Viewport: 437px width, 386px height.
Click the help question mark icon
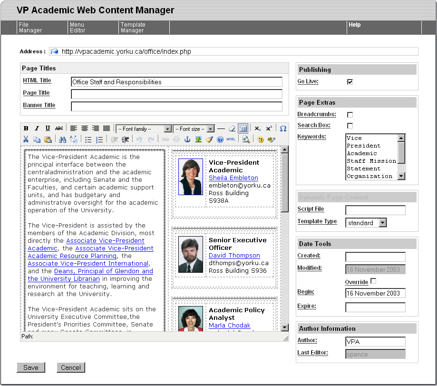[x=220, y=139]
